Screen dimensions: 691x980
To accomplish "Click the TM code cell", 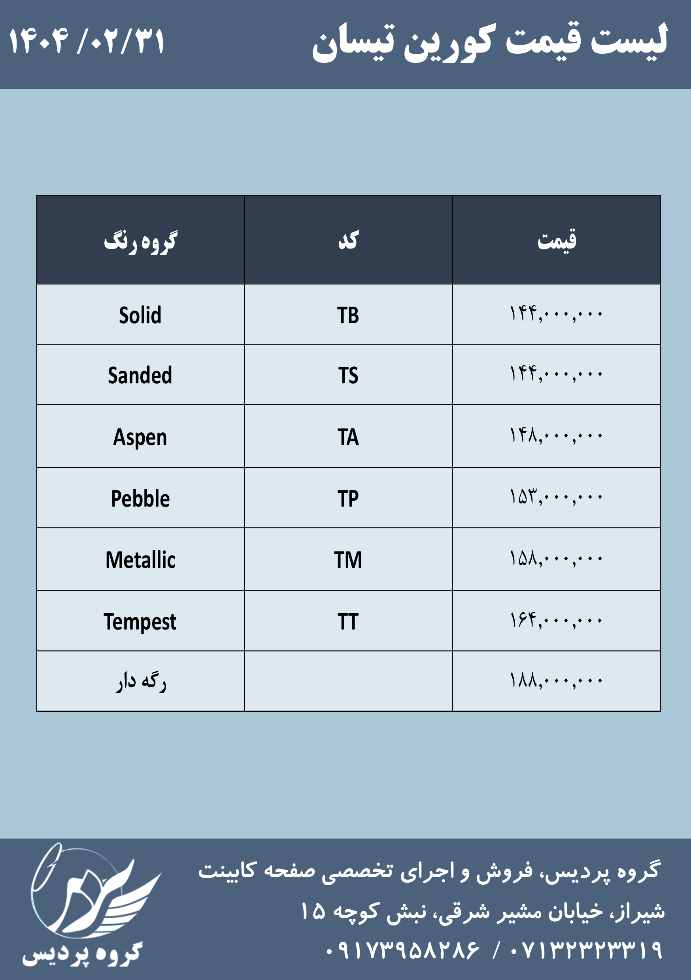I will click(x=348, y=560).
